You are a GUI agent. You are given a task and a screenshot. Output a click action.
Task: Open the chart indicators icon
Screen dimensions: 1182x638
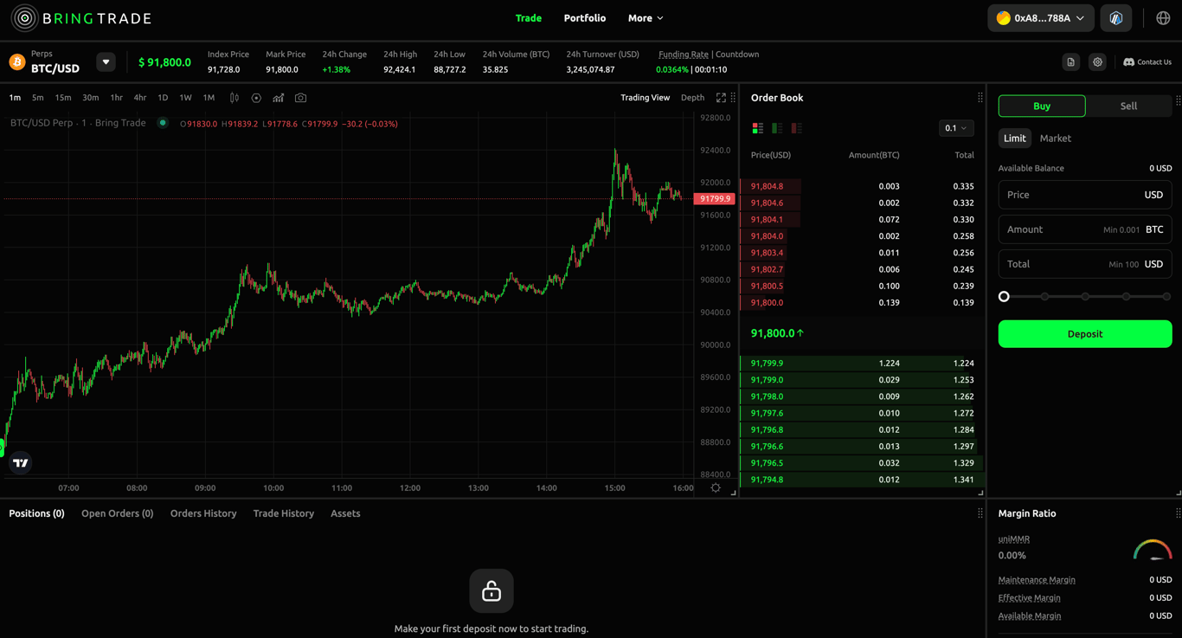coord(278,97)
